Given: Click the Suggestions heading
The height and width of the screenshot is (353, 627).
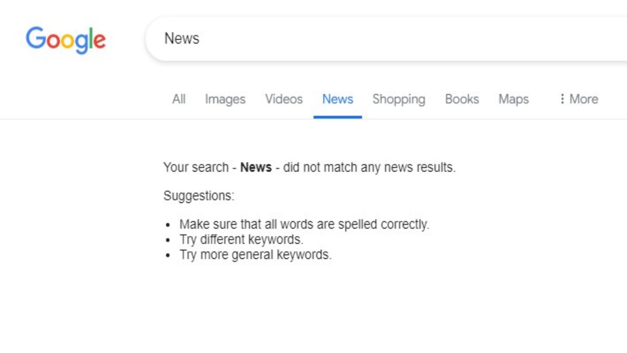Looking at the screenshot, I should pos(199,196).
